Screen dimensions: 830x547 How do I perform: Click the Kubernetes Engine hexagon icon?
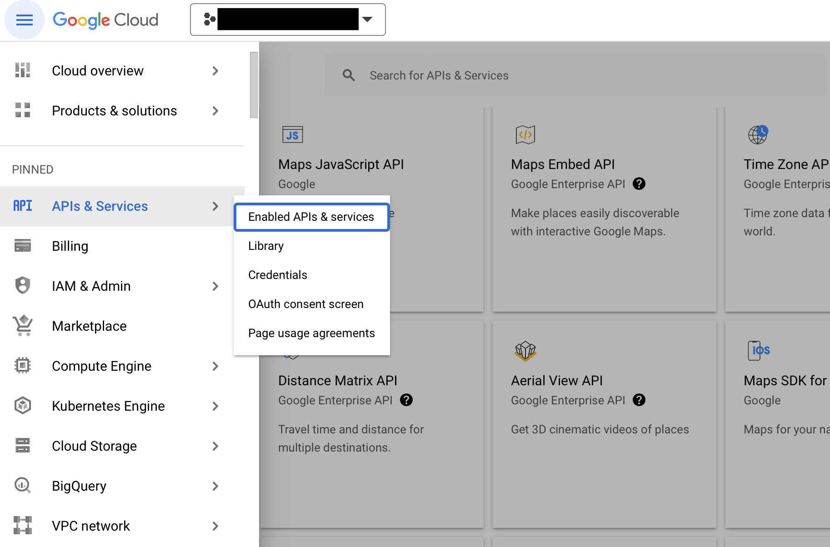tap(23, 406)
